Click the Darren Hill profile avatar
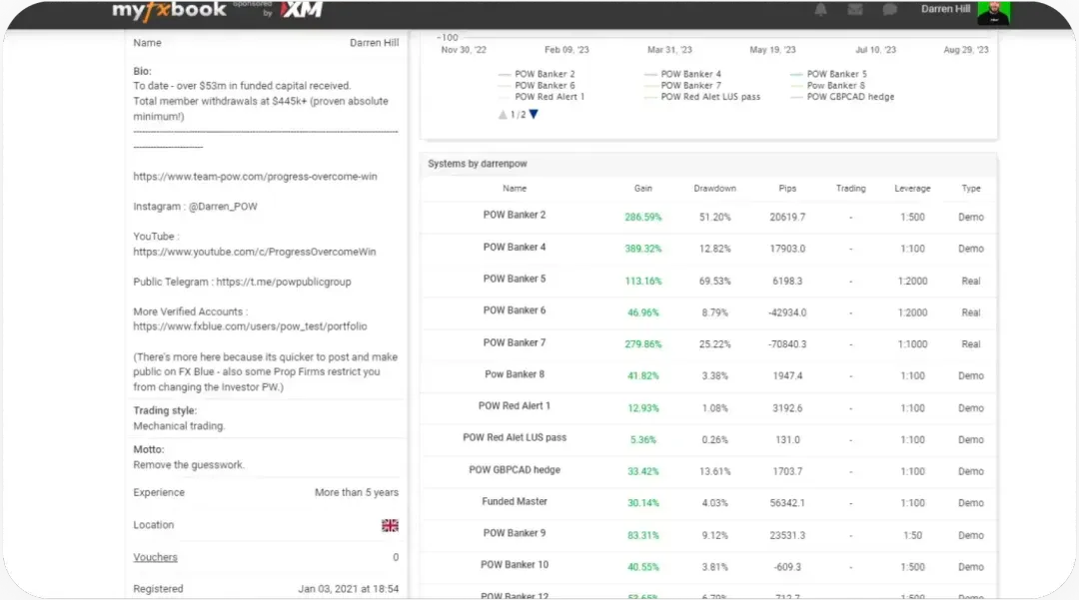Image resolution: width=1079 pixels, height=600 pixels. pos(996,11)
